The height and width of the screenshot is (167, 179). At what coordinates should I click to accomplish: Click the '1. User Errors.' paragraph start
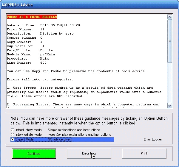pos(22,88)
